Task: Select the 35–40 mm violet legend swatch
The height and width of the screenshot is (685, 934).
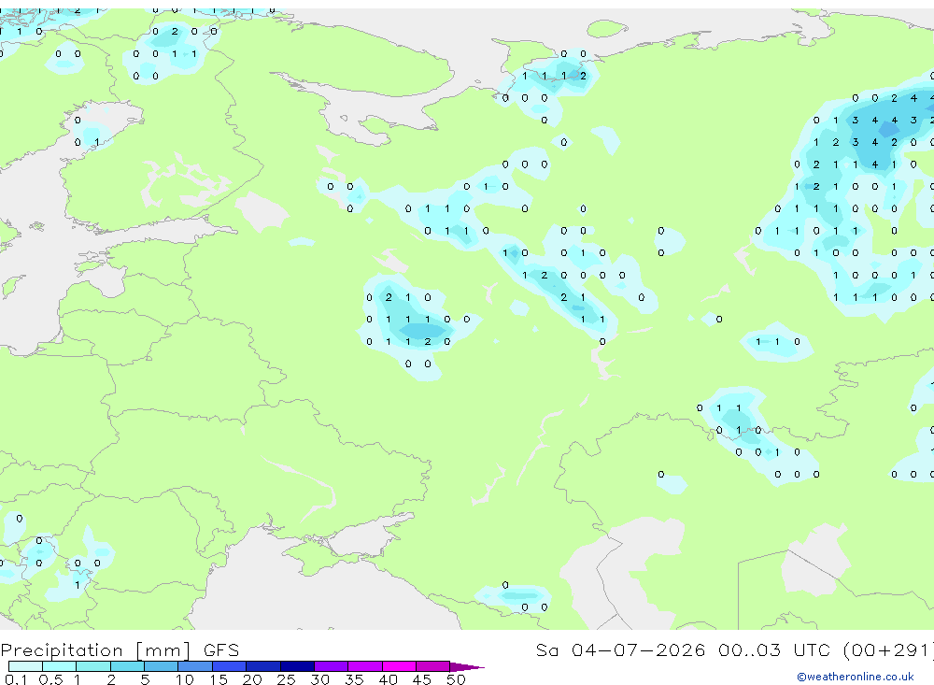Action: [x=365, y=666]
